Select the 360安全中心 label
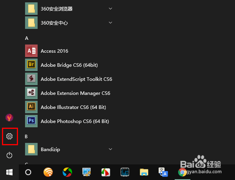This screenshot has width=235, height=180. 54,23
